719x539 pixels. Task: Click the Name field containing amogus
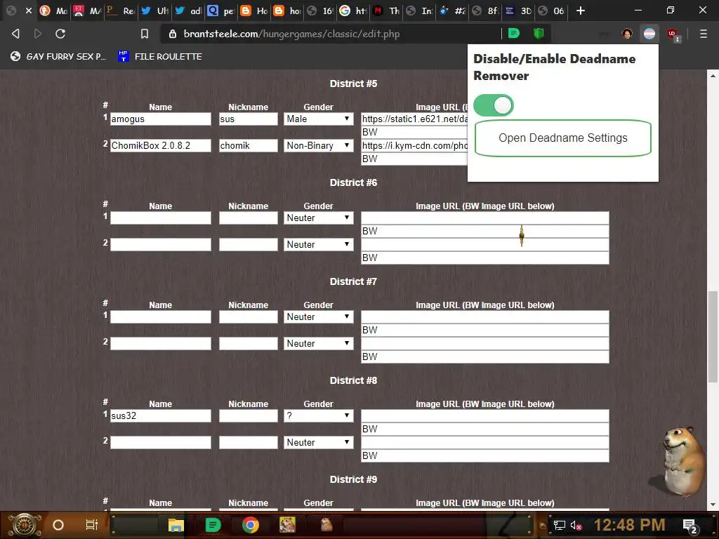coord(161,119)
